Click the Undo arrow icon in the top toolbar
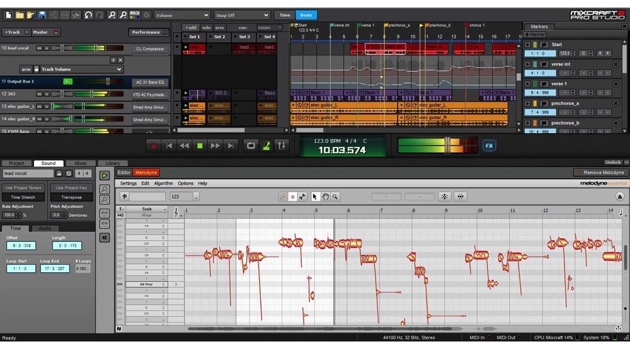This screenshot has height=344, width=630. 88,15
